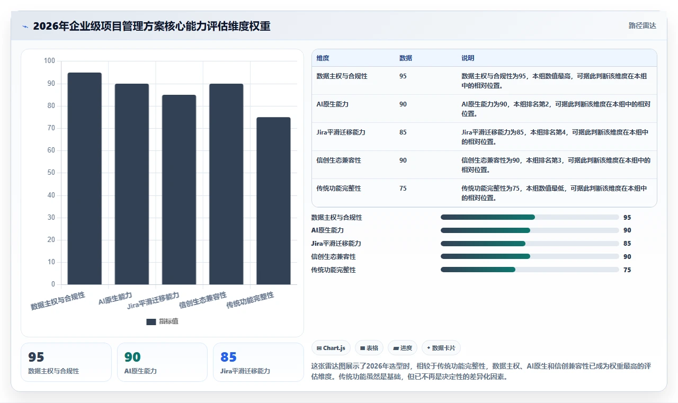The width and height of the screenshot is (678, 403).
Task: Click the 路径雷达 label in header
Action: [x=642, y=25]
